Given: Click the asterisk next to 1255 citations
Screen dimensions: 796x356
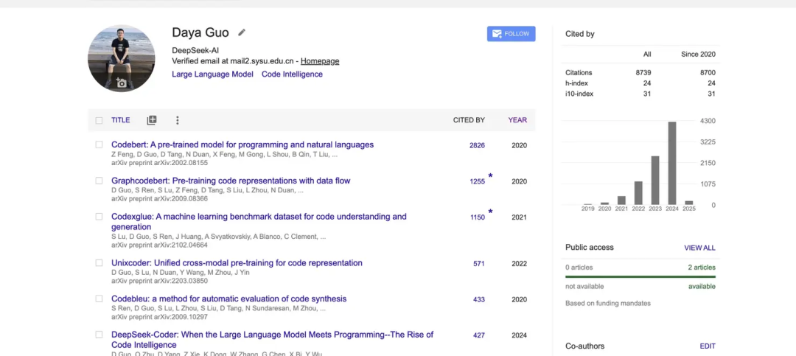Looking at the screenshot, I should click(490, 176).
